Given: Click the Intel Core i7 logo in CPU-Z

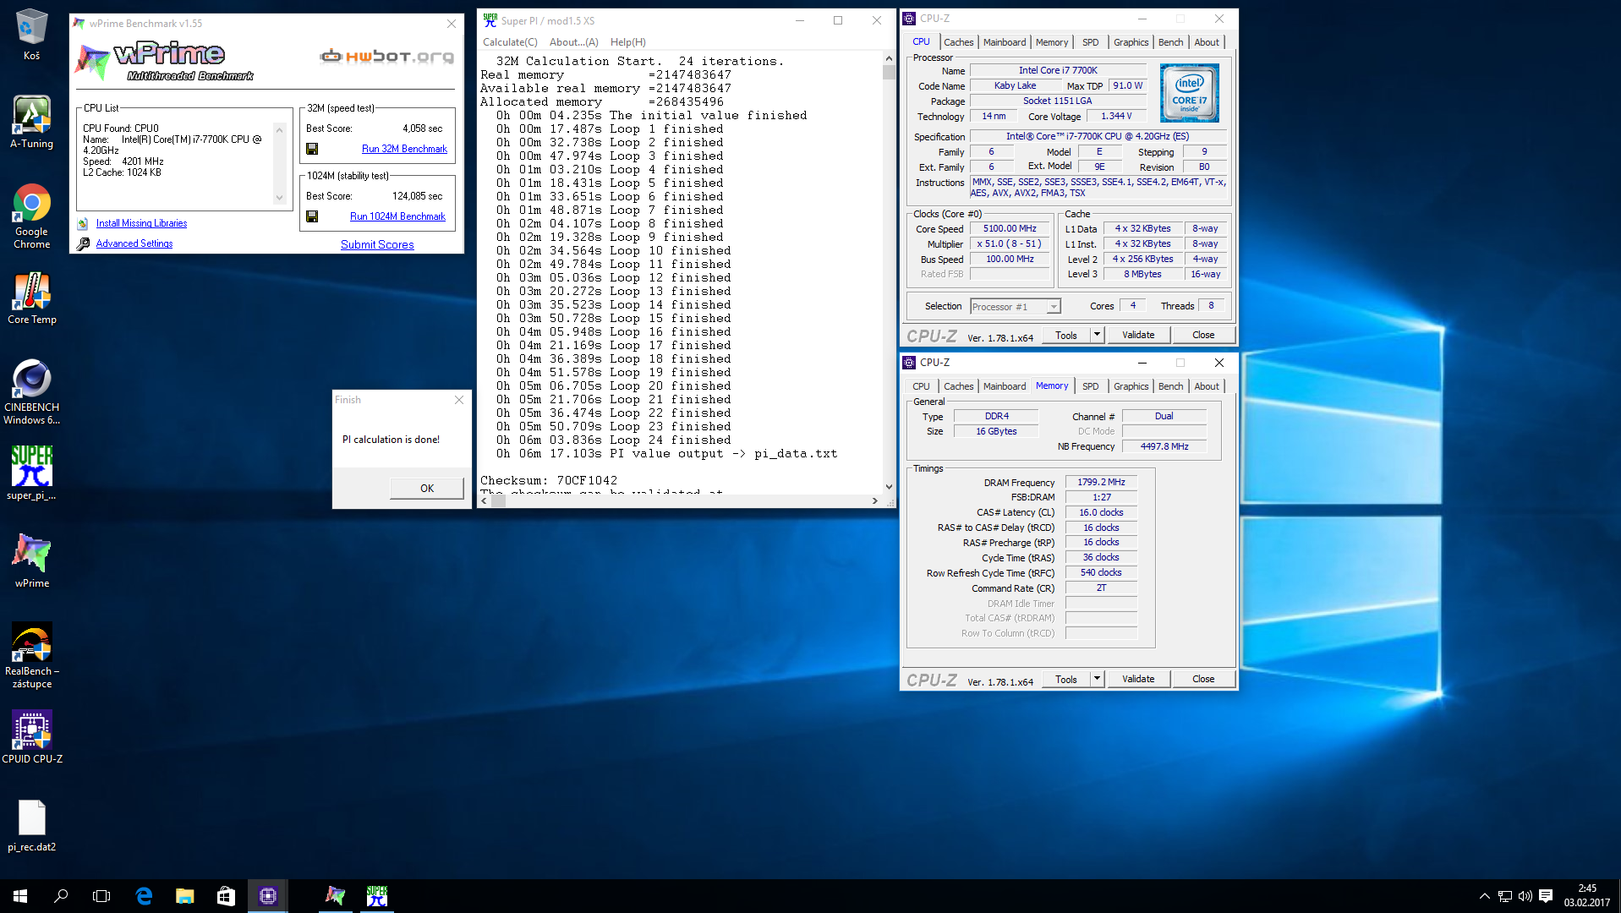Looking at the screenshot, I should pos(1189,93).
